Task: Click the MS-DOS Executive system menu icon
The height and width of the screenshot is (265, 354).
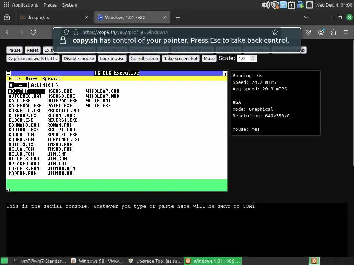Action: [8, 73]
